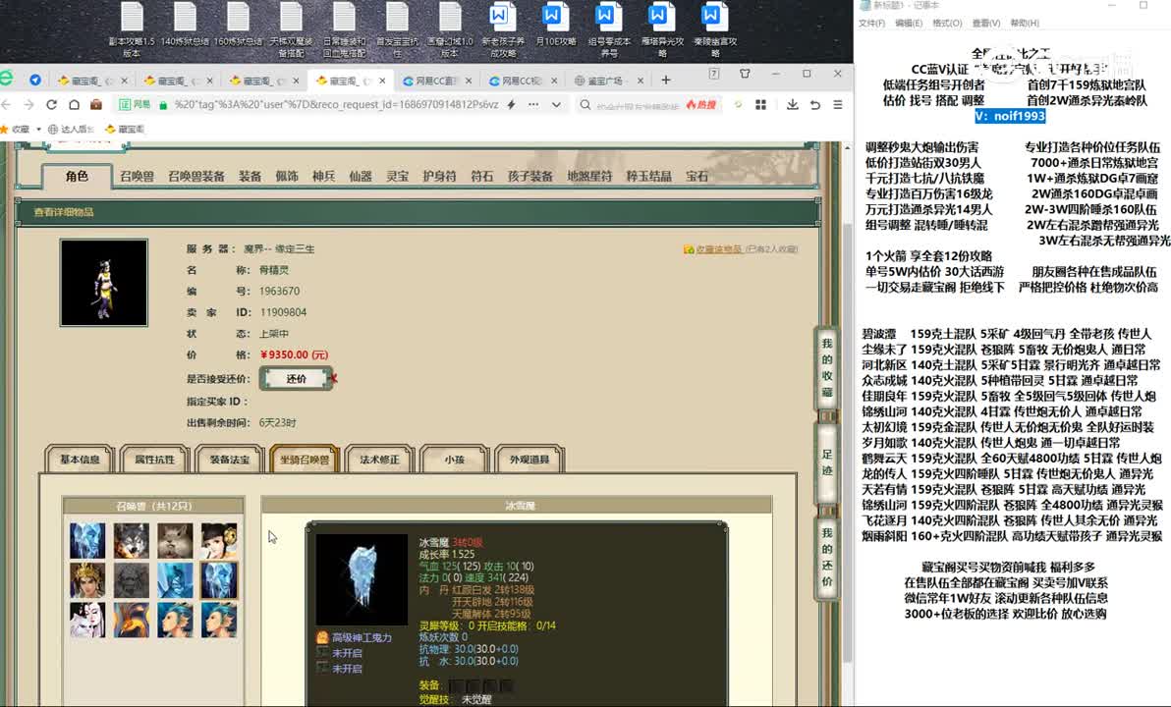Click the 还价 bargain button
This screenshot has height=707, width=1171.
coord(296,378)
